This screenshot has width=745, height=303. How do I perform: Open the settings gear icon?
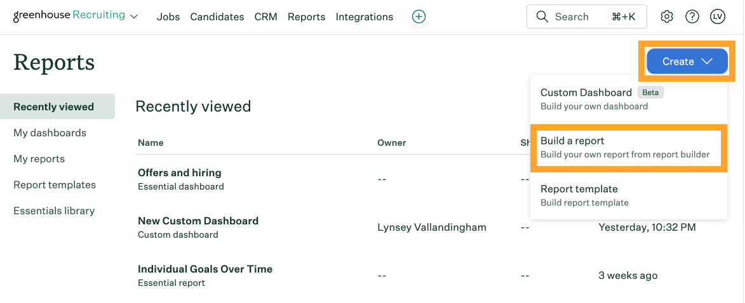coord(667,17)
